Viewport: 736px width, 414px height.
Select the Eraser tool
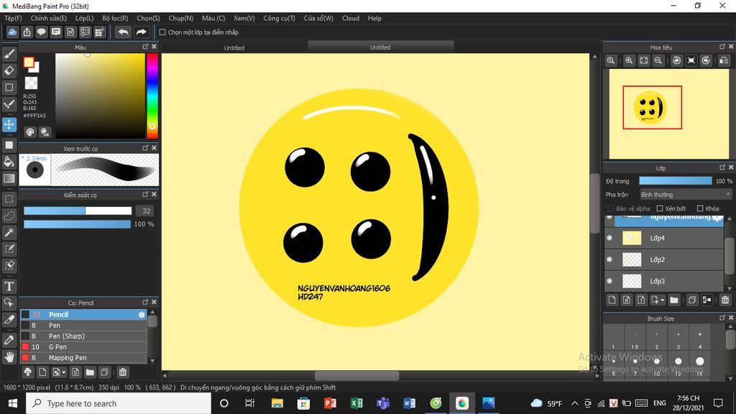(x=9, y=70)
